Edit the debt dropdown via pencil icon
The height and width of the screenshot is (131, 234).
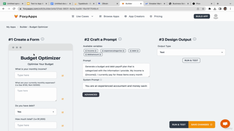tap(63, 112)
